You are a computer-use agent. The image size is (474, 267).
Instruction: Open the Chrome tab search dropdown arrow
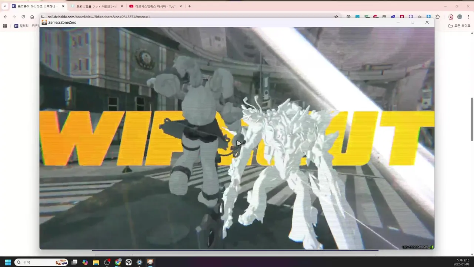click(x=5, y=6)
